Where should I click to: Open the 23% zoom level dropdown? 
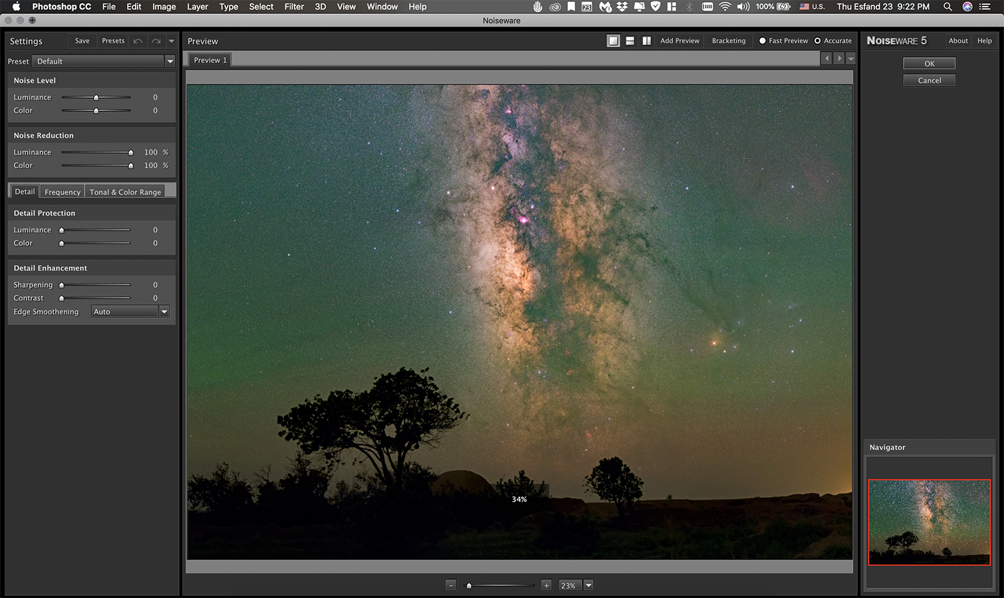click(x=588, y=585)
